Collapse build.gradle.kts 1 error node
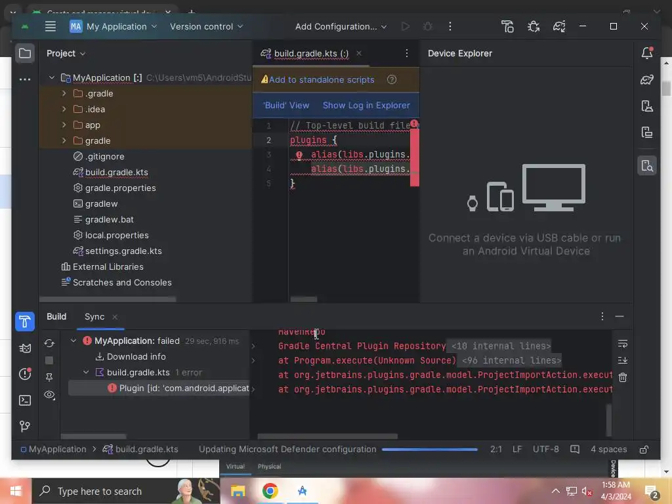Image resolution: width=672 pixels, height=504 pixels. pyautogui.click(x=86, y=373)
